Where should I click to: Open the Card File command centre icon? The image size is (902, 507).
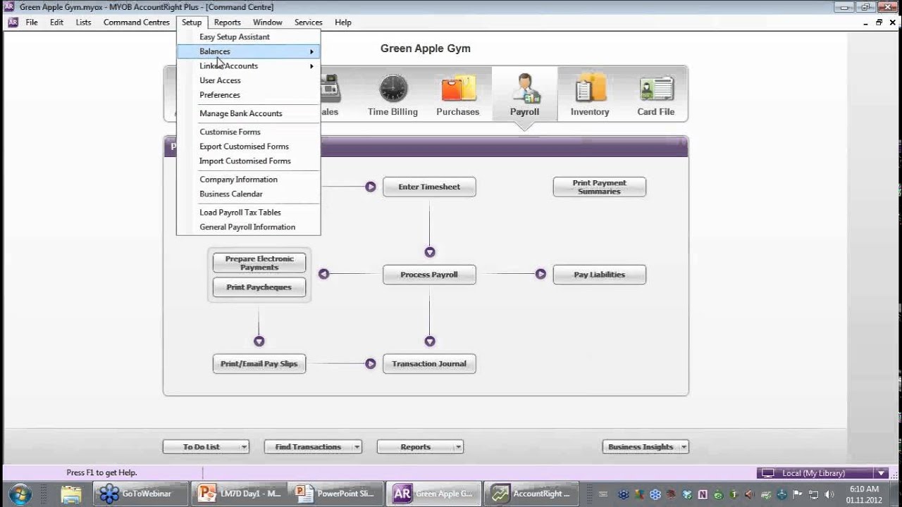(x=656, y=89)
